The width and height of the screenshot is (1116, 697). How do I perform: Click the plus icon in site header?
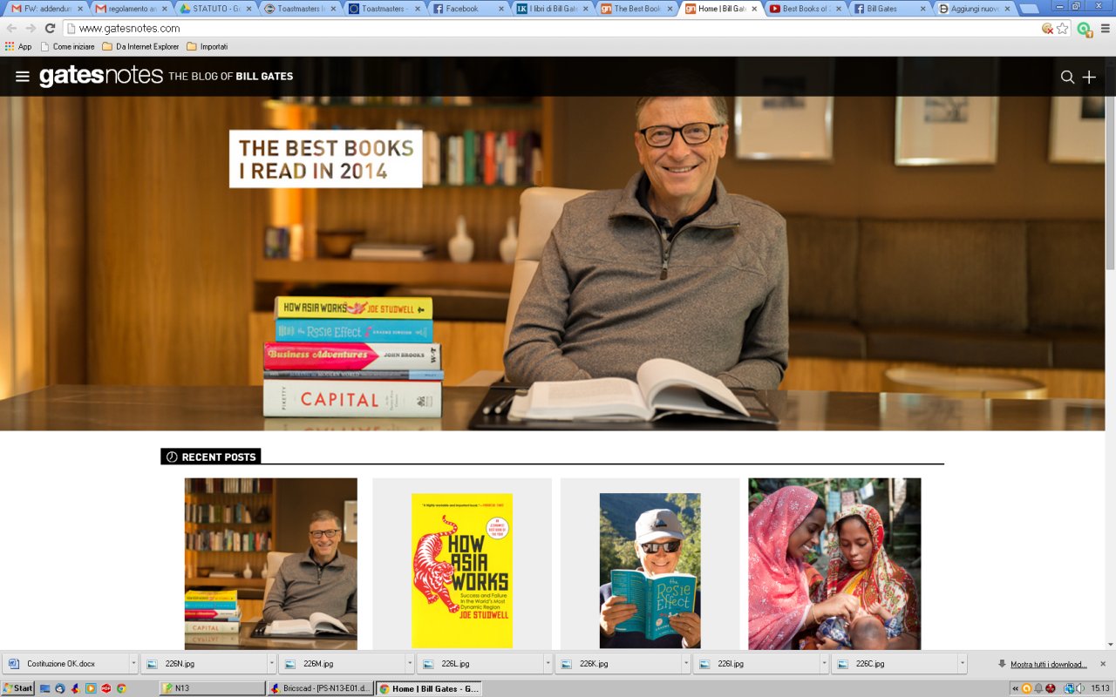pos(1089,77)
